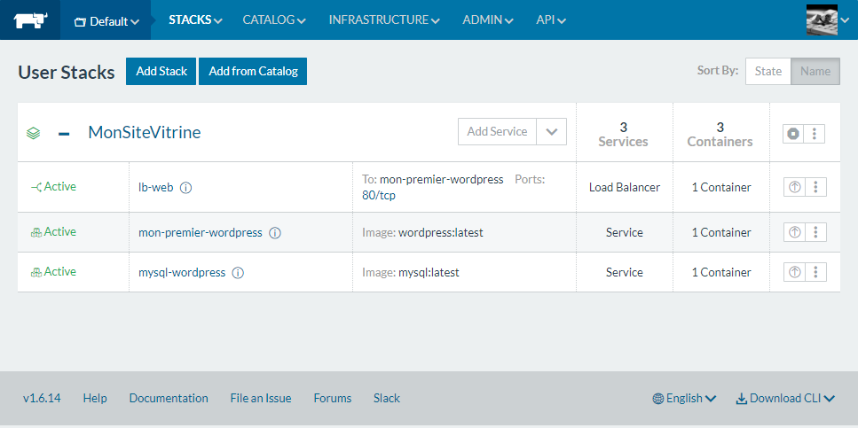
Task: Click the mon-premier-wordpress service status icon
Action: (x=36, y=232)
